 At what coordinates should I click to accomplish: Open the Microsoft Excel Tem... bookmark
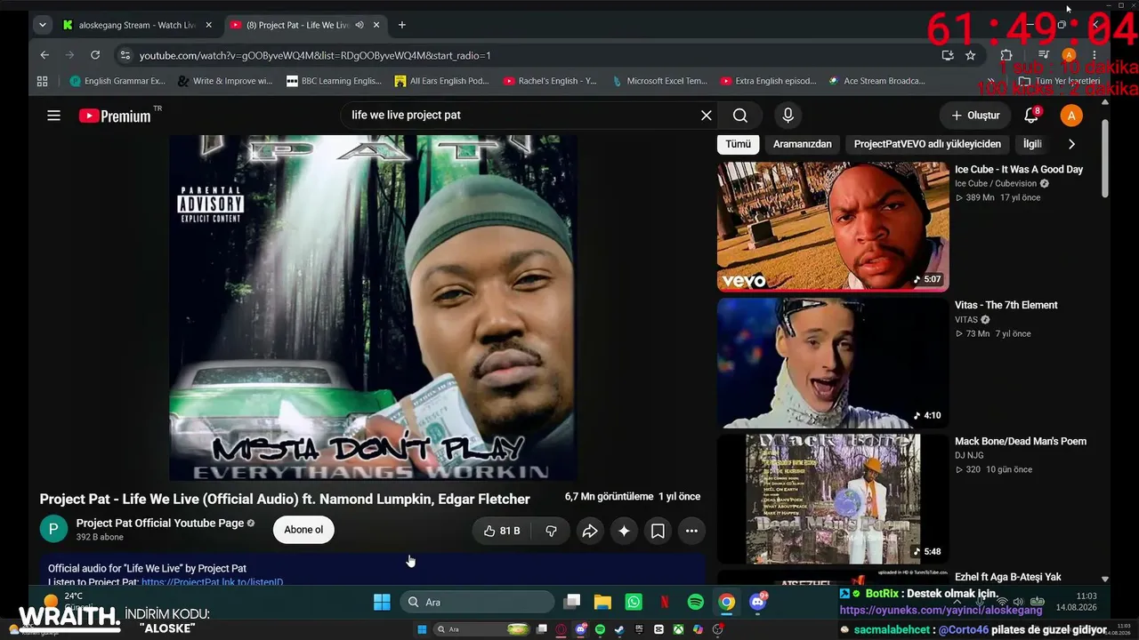659,81
